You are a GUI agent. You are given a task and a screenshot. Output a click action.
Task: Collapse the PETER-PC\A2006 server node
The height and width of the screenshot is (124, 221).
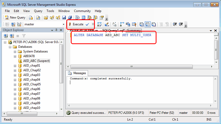[x=5, y=42]
